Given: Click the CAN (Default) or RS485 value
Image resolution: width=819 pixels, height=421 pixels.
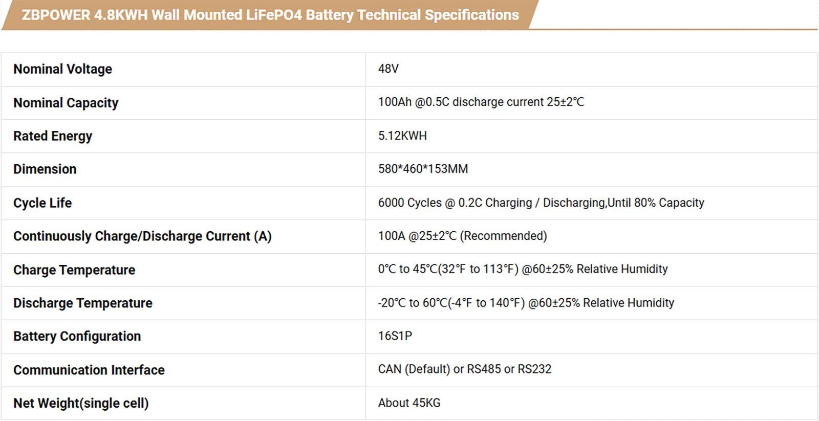Looking at the screenshot, I should point(465,369).
